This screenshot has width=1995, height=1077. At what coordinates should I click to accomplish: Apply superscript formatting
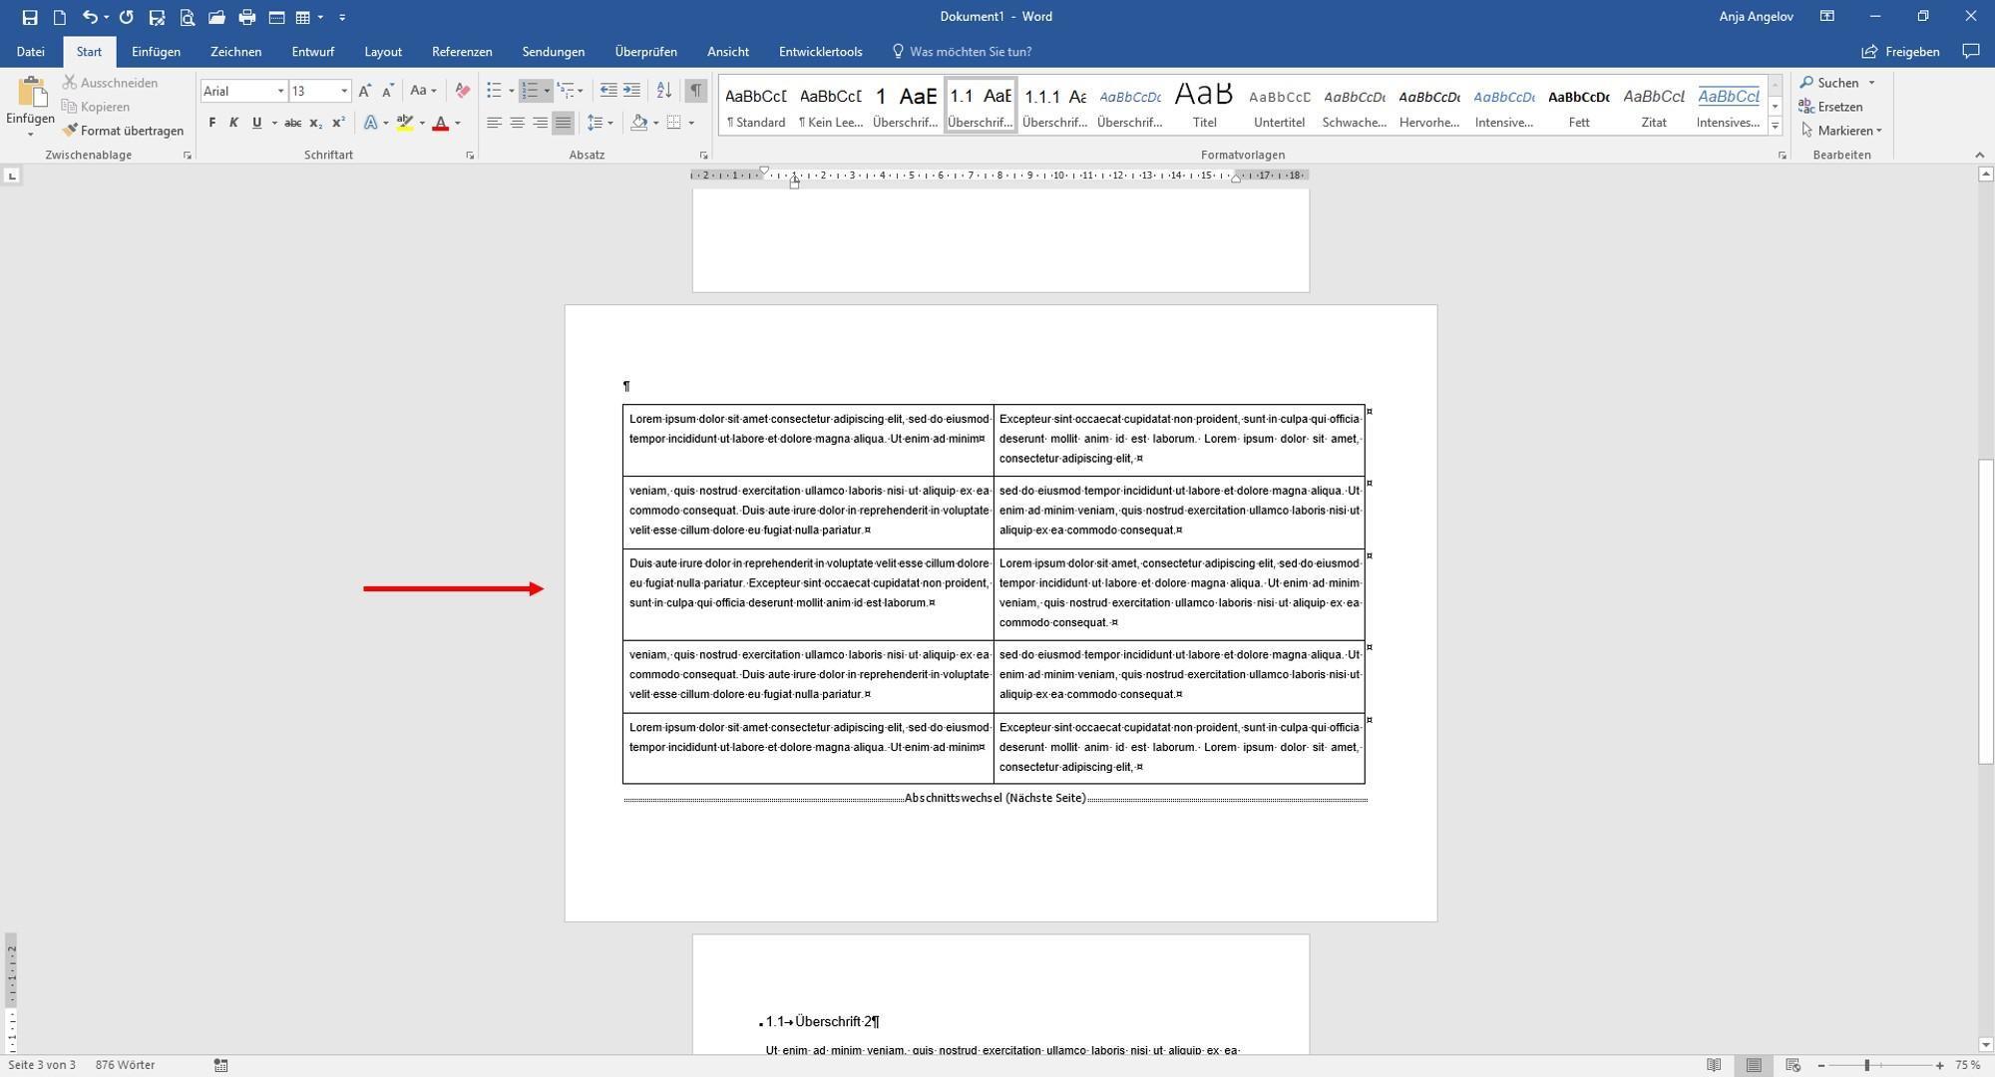(338, 123)
